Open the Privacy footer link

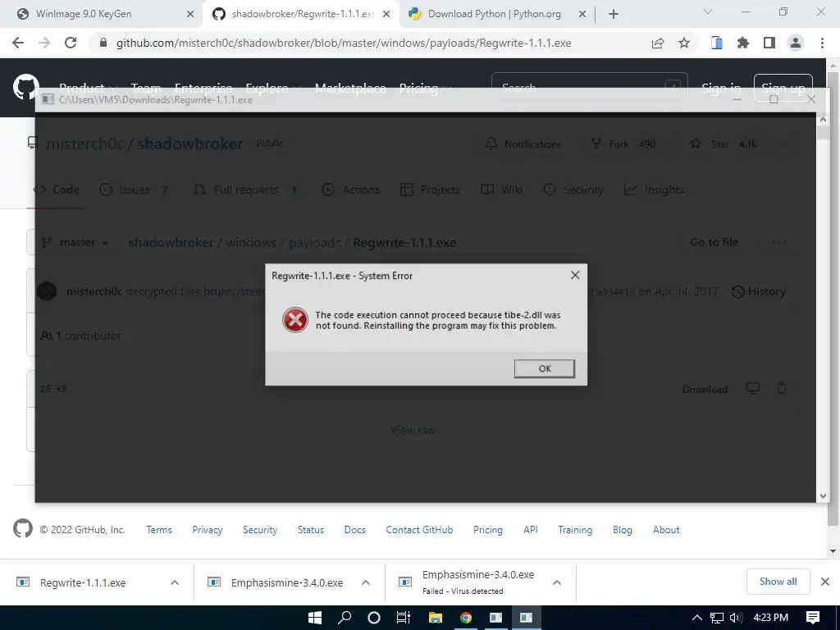208,530
